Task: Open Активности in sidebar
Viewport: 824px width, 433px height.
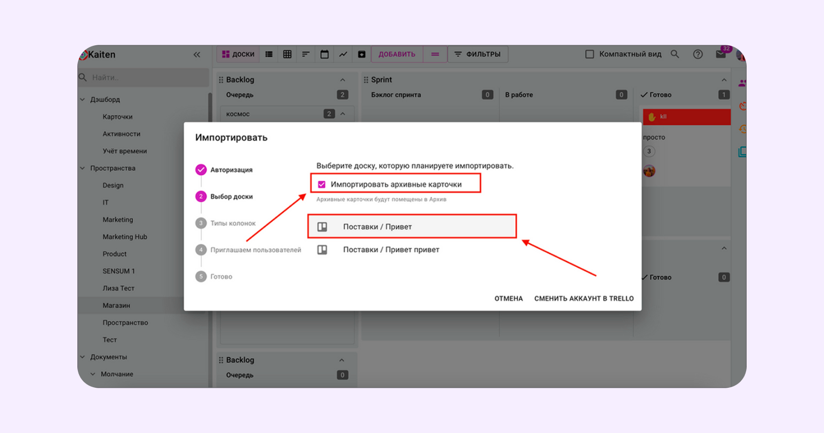Action: (121, 134)
